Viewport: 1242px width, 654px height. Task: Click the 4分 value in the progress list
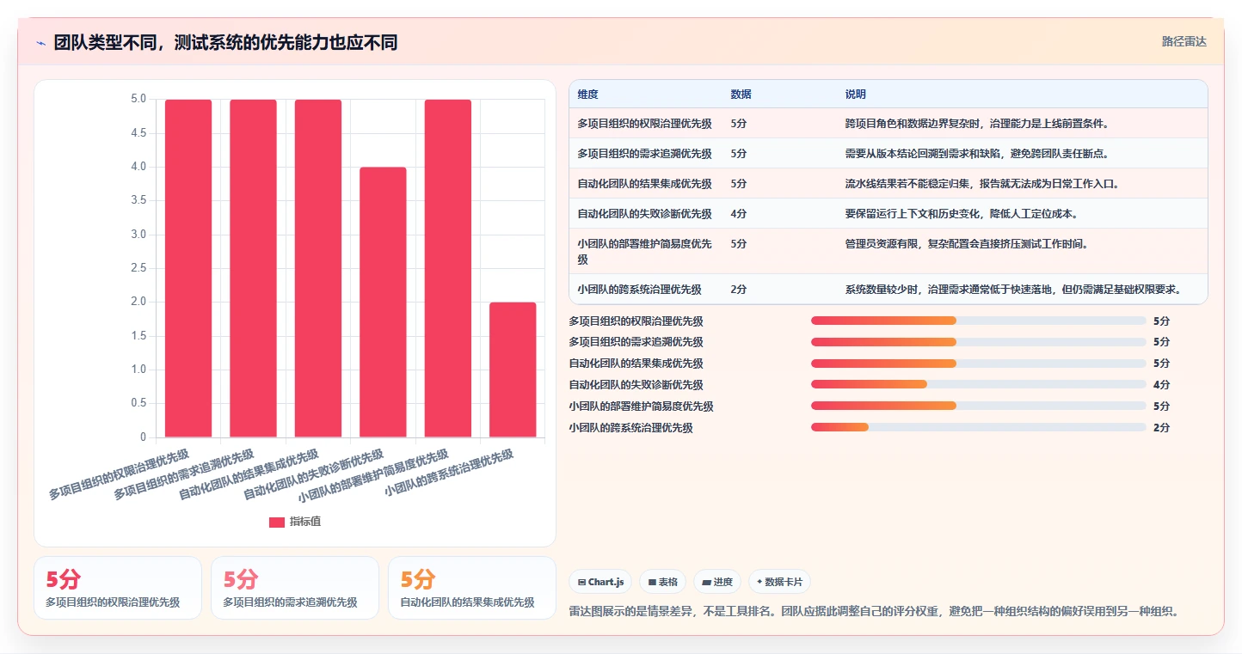1161,385
